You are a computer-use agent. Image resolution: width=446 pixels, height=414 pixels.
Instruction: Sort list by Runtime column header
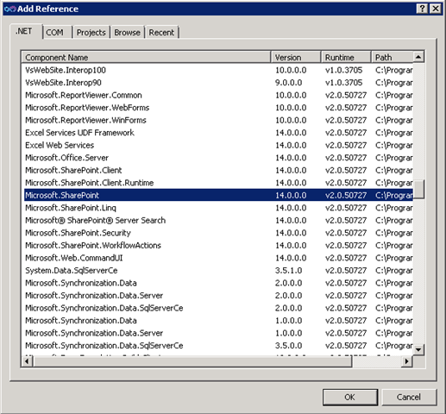click(346, 57)
